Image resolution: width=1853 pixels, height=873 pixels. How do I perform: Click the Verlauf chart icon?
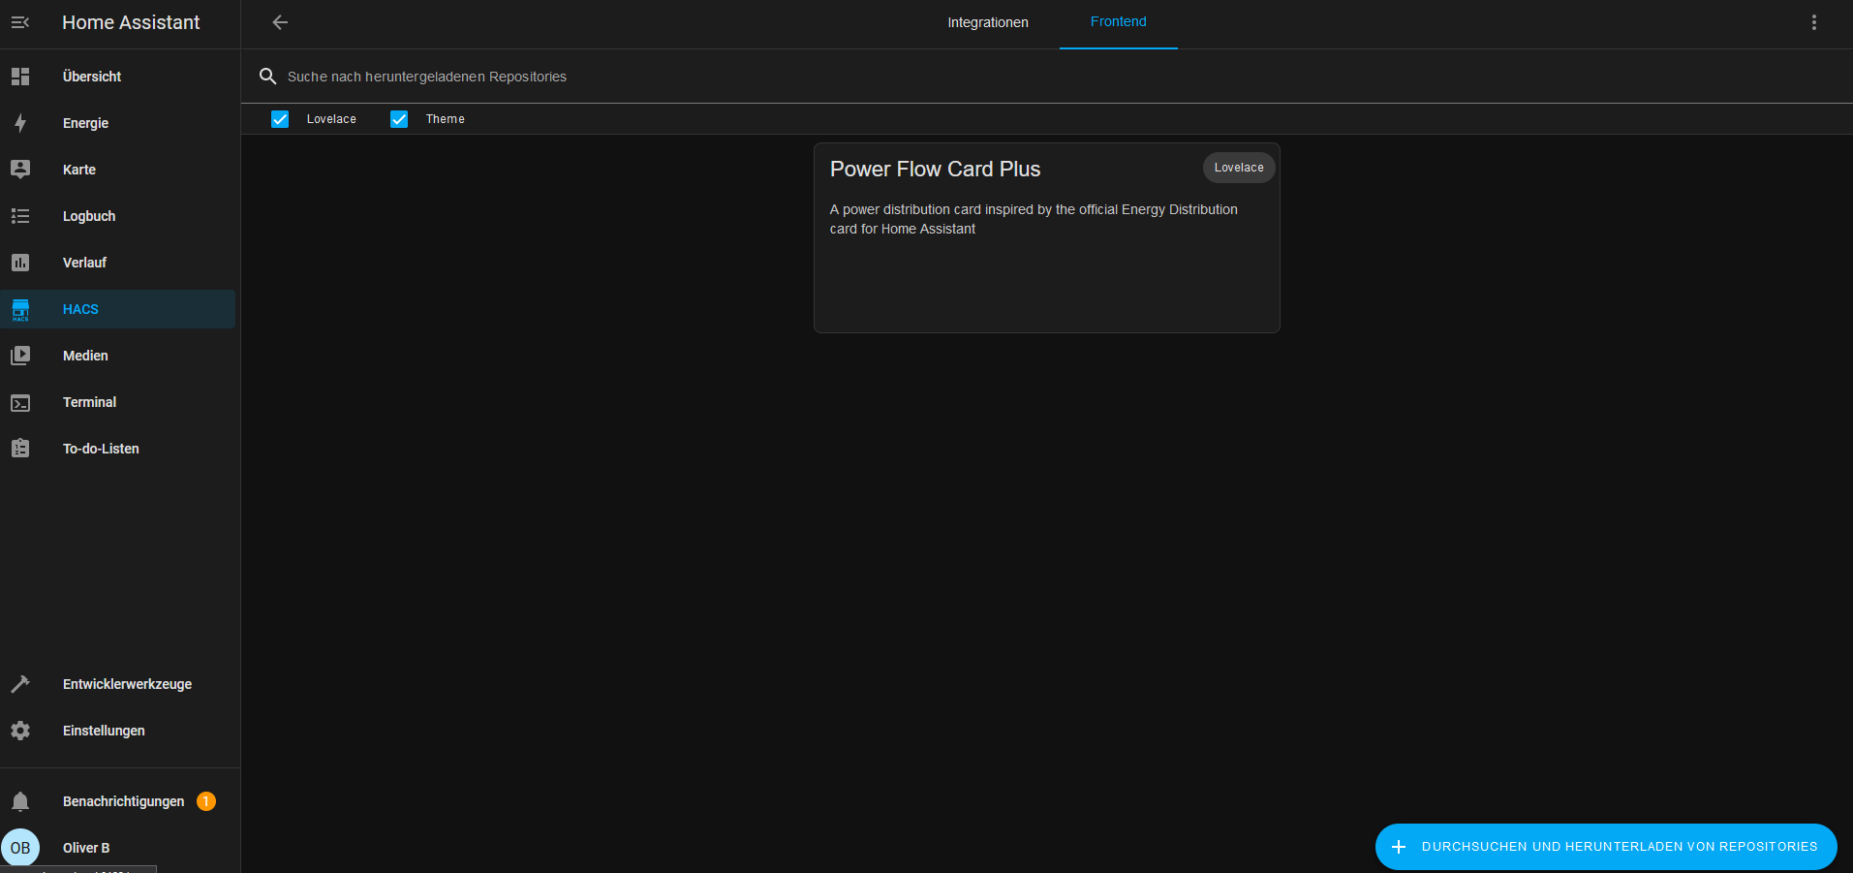pos(20,263)
